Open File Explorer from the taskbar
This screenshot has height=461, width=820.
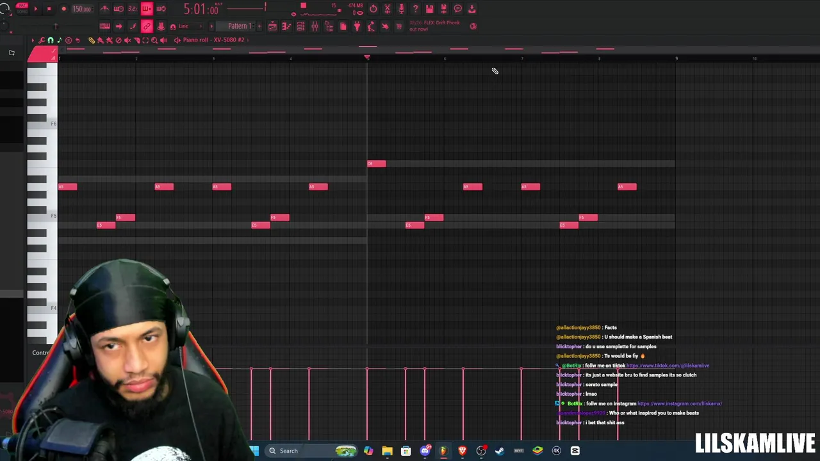click(387, 451)
